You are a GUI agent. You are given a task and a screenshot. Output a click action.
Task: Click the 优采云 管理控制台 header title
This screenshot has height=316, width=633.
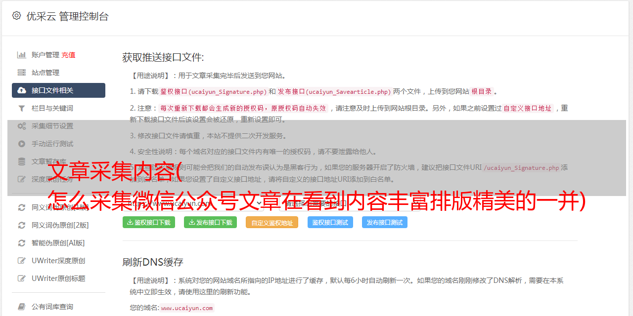(x=67, y=16)
